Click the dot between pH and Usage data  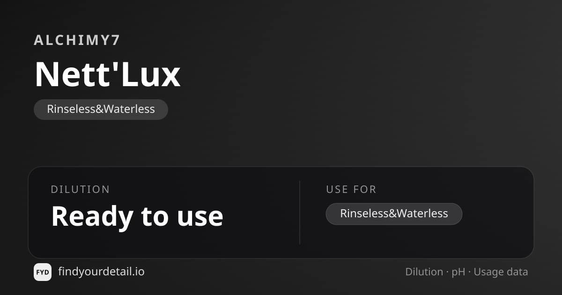[x=470, y=273]
